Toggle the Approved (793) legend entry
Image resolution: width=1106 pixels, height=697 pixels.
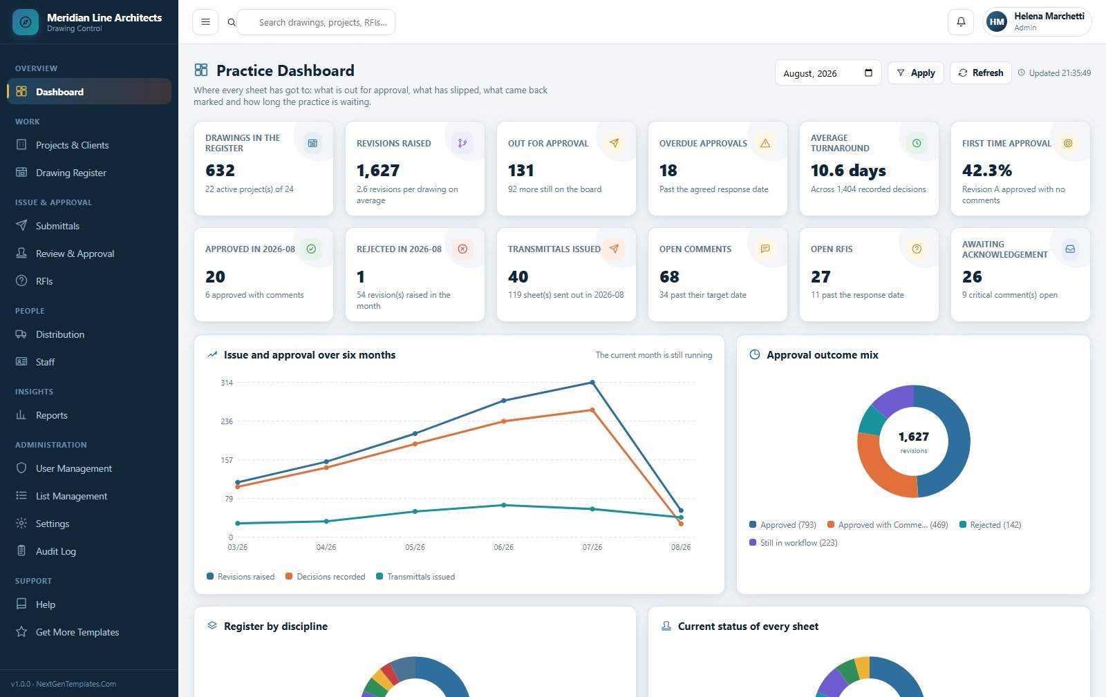click(782, 525)
